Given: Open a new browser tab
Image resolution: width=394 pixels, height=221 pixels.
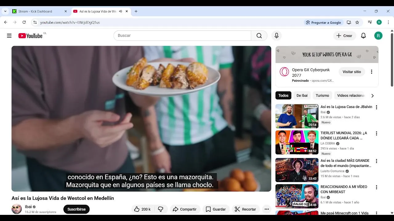Looking at the screenshot, I should coord(136,11).
